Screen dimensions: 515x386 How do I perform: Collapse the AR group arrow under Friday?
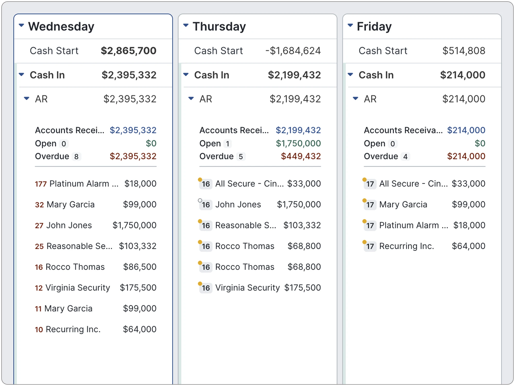click(355, 98)
